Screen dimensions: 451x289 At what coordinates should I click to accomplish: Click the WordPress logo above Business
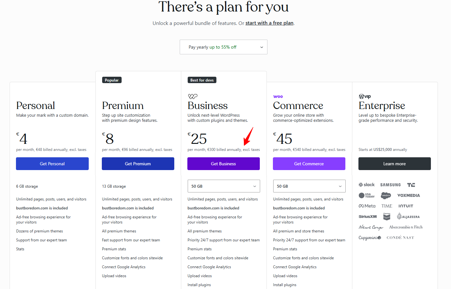click(193, 96)
